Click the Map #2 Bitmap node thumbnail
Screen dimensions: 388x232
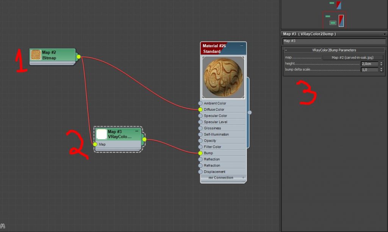[x=36, y=55]
